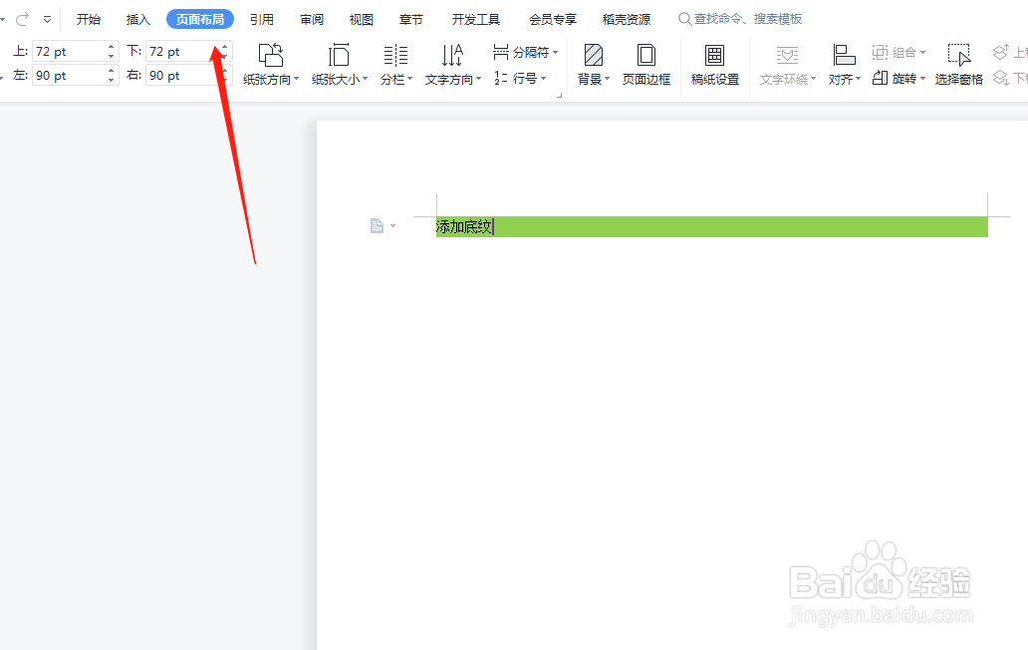Decrease the 上 top margin value
Screen dimensions: 1028x650
pos(111,56)
